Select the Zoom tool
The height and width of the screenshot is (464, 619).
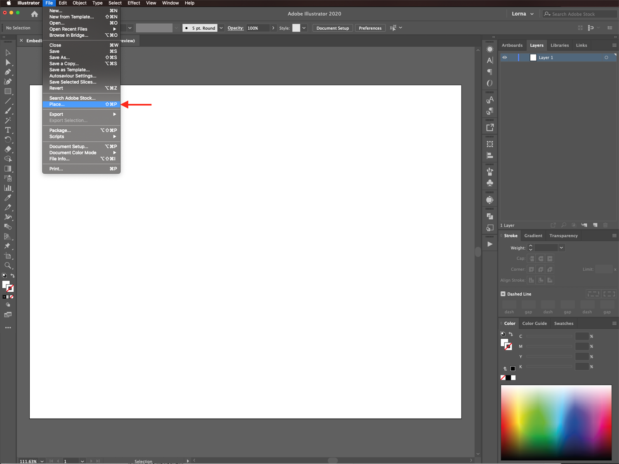point(8,266)
